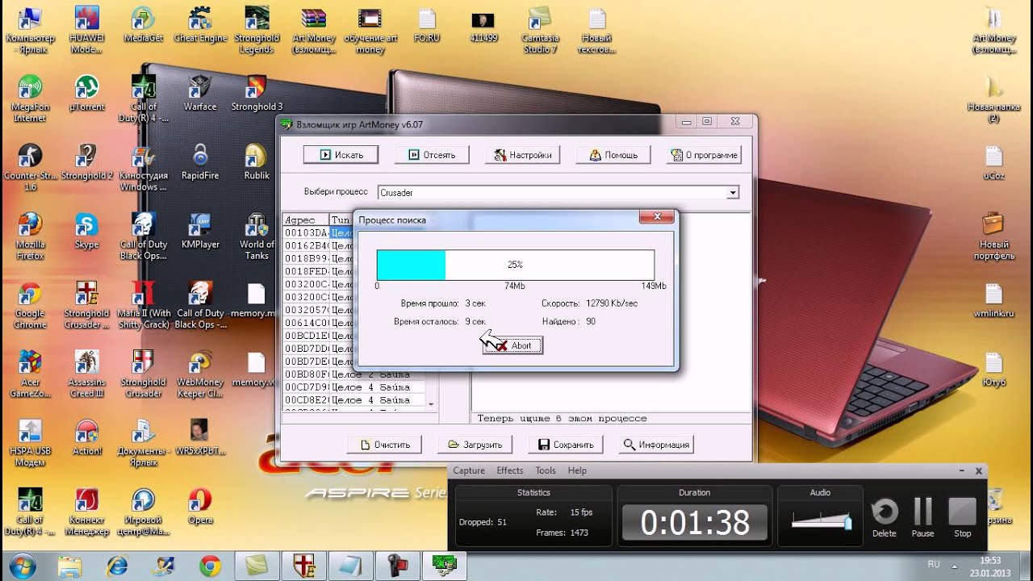Select the RapidFire desktop icon
Image resolution: width=1033 pixels, height=581 pixels.
[200, 163]
